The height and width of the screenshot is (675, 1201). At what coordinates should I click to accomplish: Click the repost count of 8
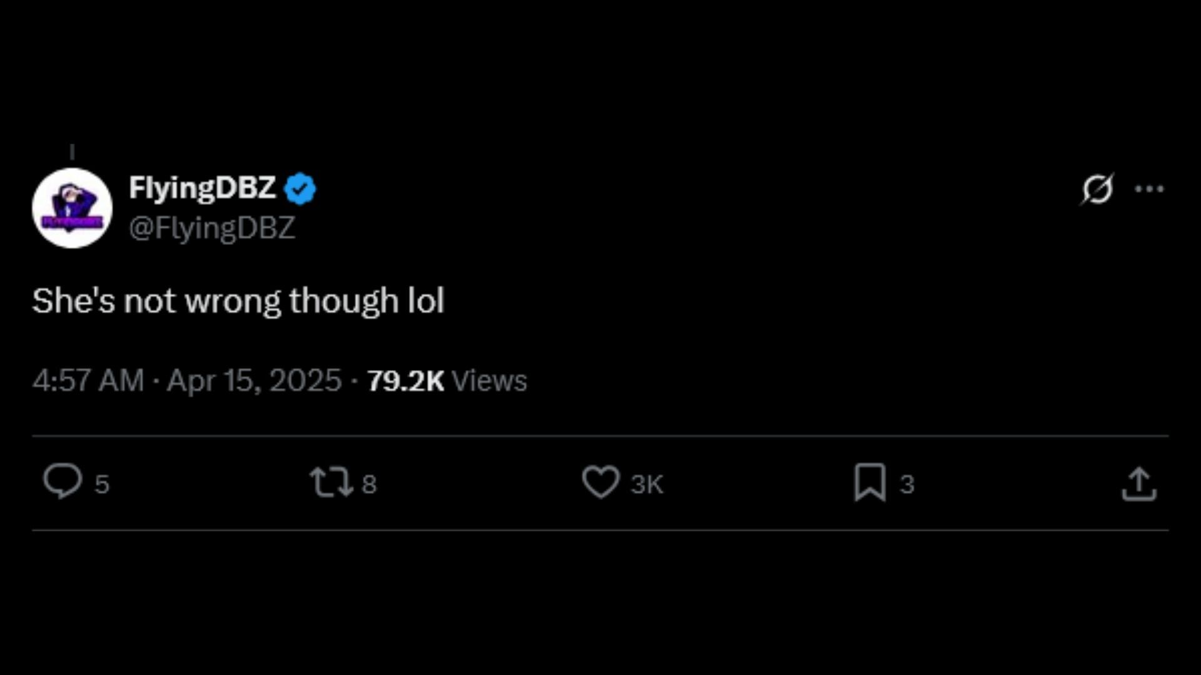(x=369, y=484)
